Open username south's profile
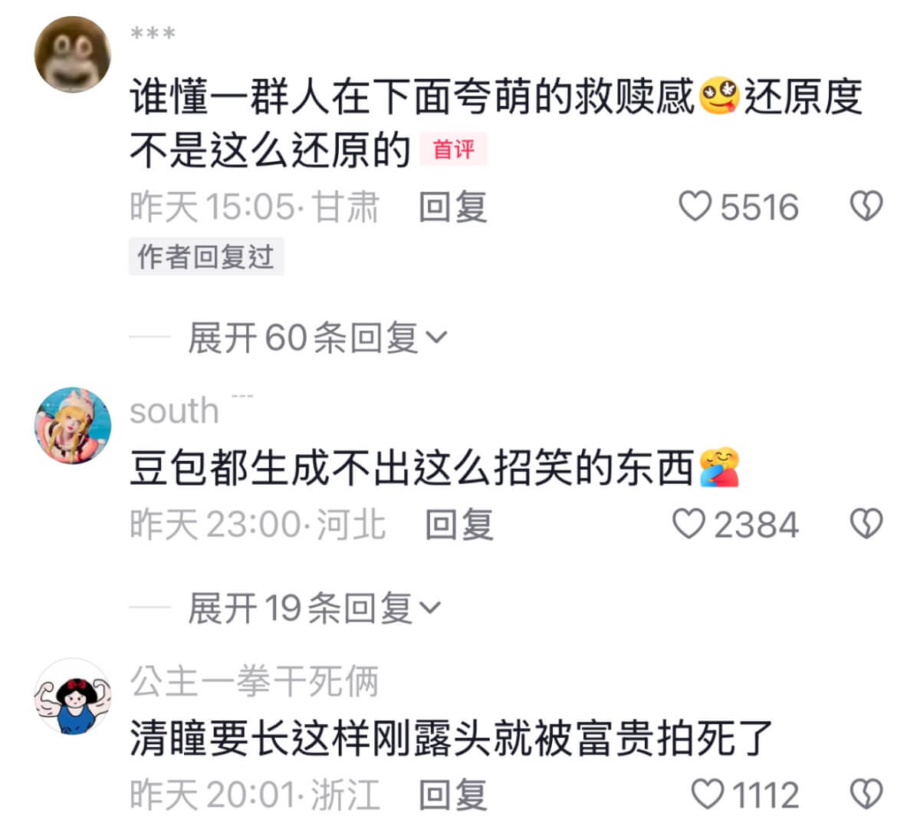The height and width of the screenshot is (830, 920). coord(174,410)
